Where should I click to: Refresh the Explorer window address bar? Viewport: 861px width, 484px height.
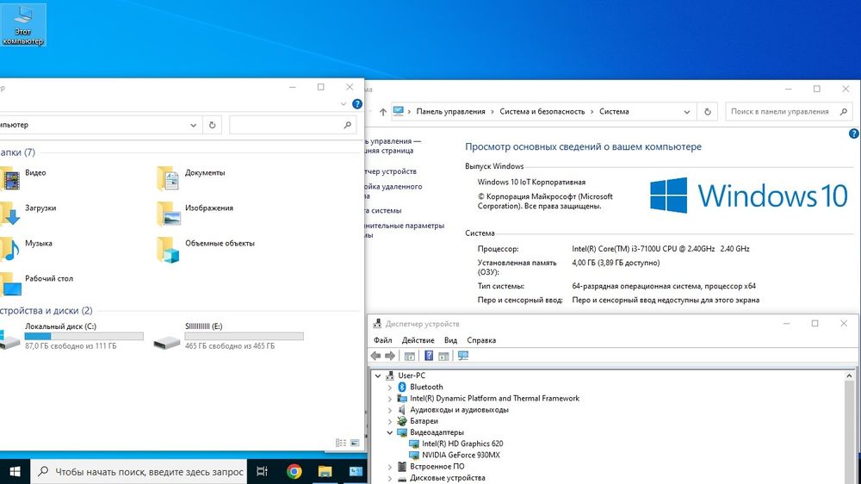(x=212, y=125)
